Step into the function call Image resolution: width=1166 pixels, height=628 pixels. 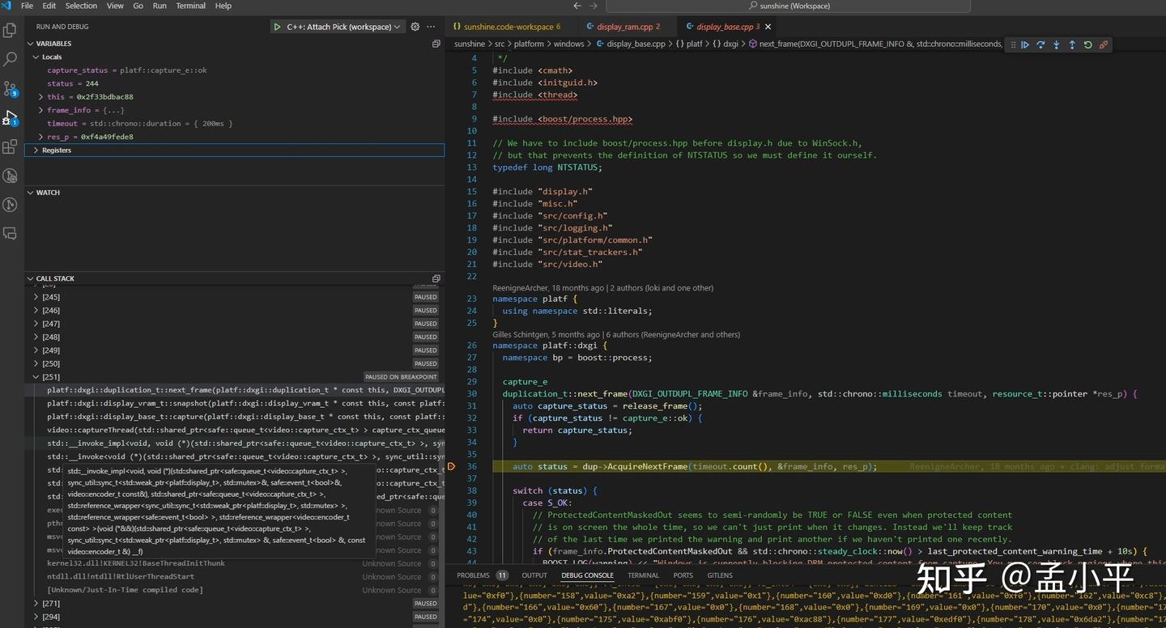point(1057,45)
